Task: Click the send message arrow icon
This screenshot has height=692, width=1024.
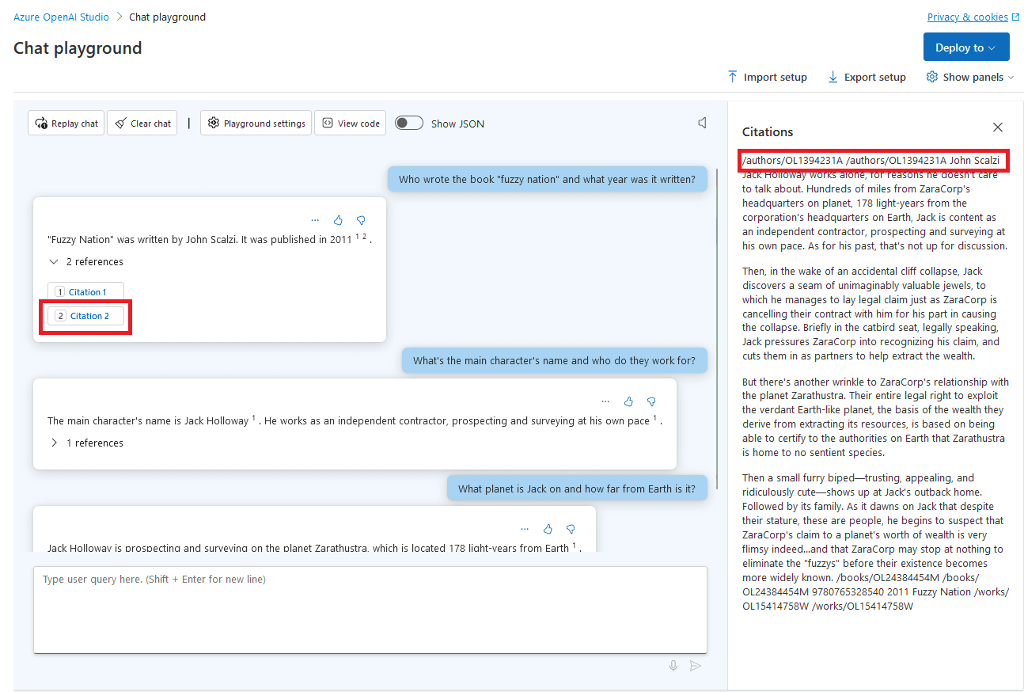Action: (696, 665)
